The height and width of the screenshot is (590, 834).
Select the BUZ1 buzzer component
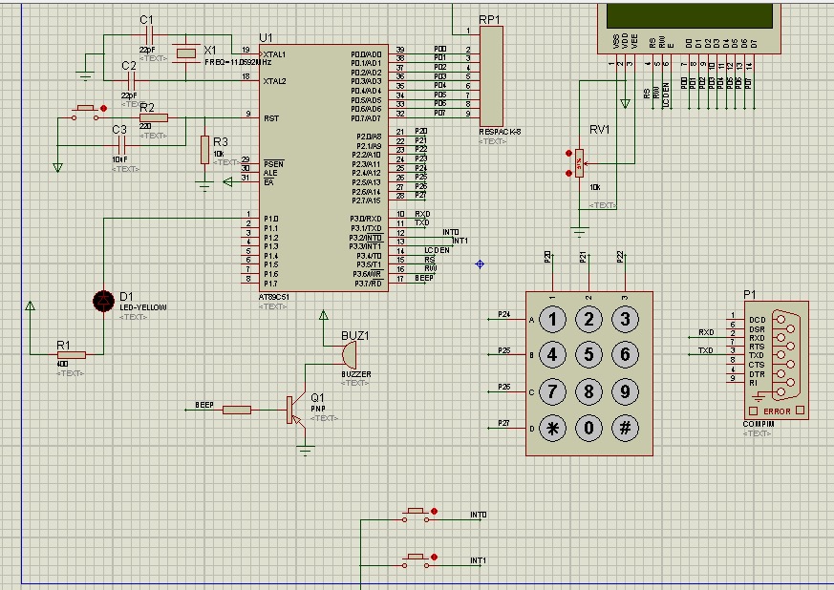point(349,355)
